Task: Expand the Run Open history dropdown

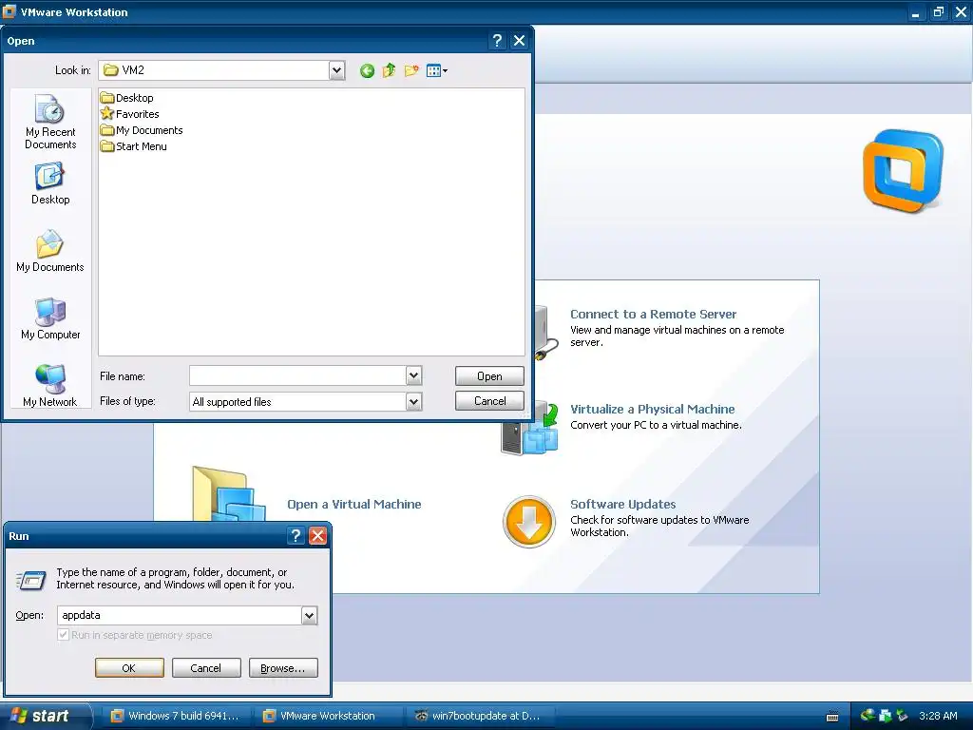Action: (x=309, y=615)
